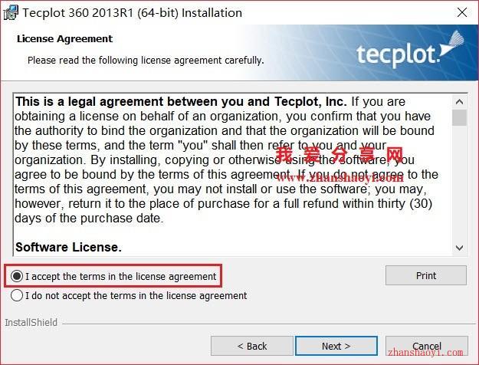
Task: Click the InstallShield label near the bottom
Action: (31, 323)
